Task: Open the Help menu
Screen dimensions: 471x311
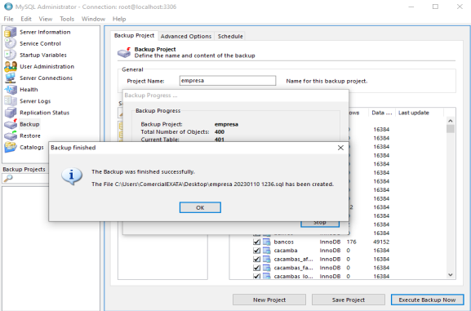Action: pos(119,19)
